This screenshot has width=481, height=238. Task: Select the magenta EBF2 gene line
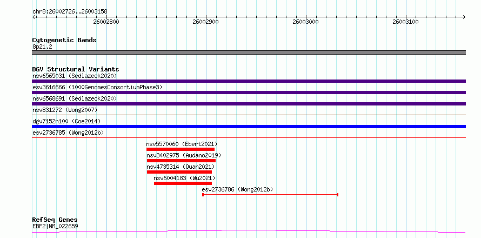pyautogui.click(x=249, y=232)
